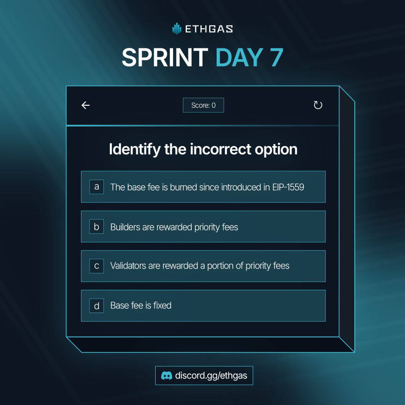The width and height of the screenshot is (405, 405).
Task: Open the discord.gg/ethgas link
Action: 204,376
